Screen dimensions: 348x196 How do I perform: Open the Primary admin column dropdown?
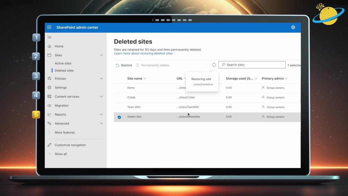coord(286,79)
